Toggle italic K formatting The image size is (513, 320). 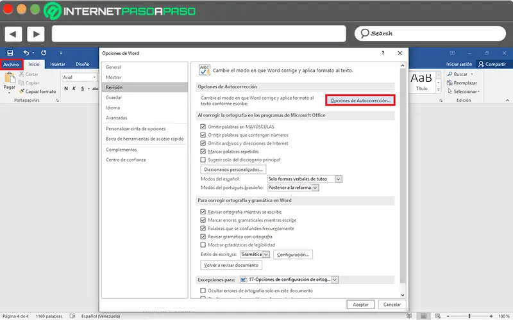[74, 88]
